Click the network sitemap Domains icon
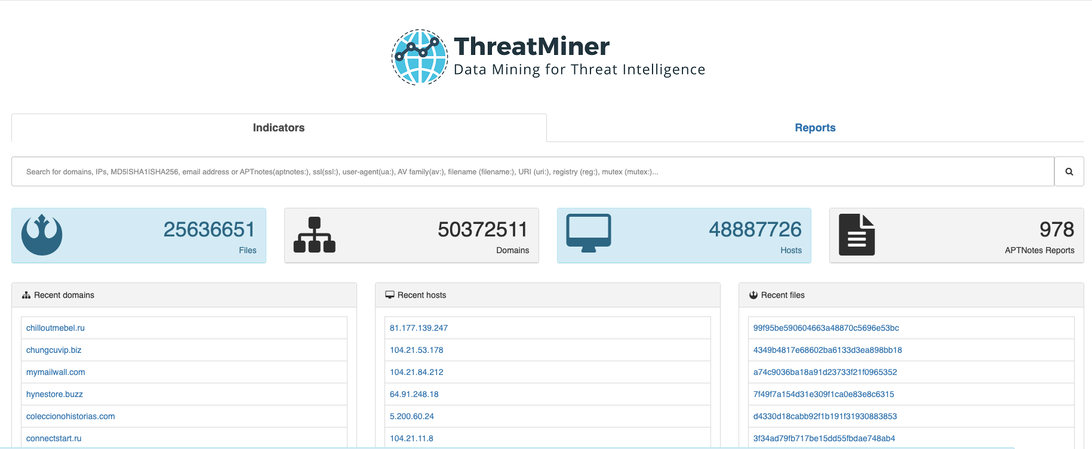Screen dimensions: 1092x449 pos(314,235)
